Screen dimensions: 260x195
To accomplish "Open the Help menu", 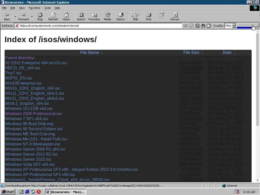I will 57,8.
